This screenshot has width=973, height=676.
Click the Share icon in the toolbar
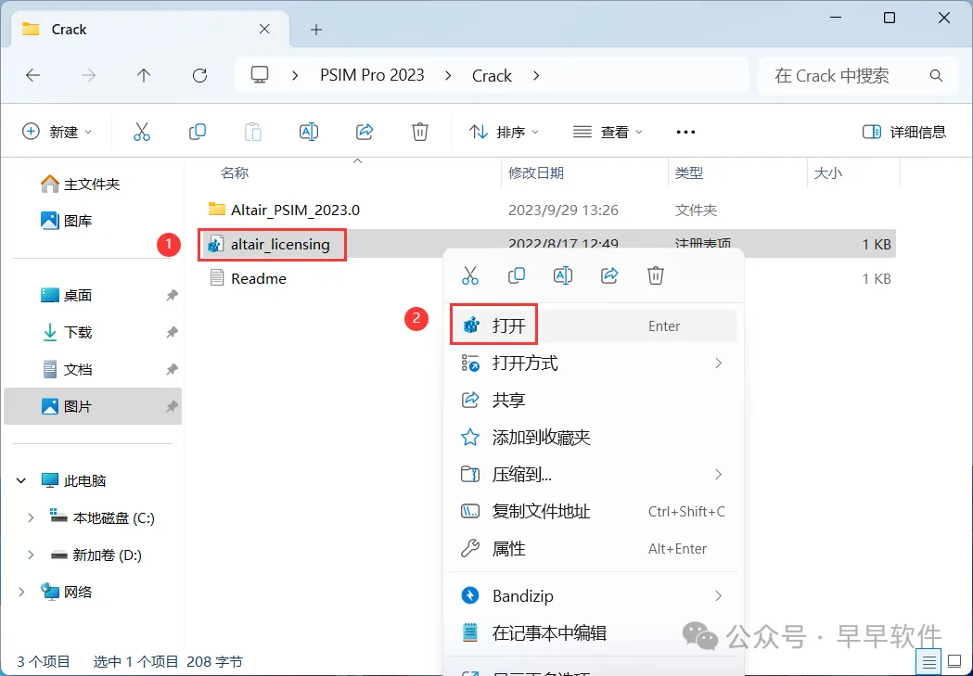(365, 132)
